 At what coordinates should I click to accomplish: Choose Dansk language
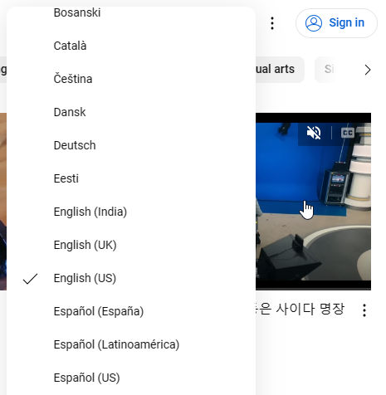131,112
